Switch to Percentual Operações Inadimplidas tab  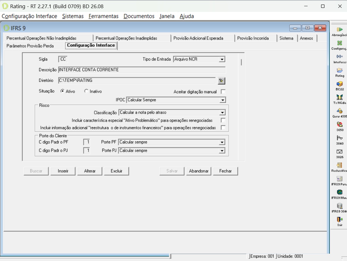(132, 38)
